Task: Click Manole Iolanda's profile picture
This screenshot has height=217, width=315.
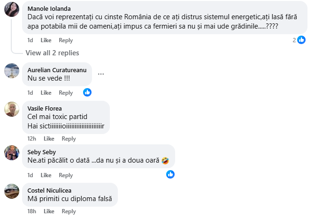Action: point(12,9)
